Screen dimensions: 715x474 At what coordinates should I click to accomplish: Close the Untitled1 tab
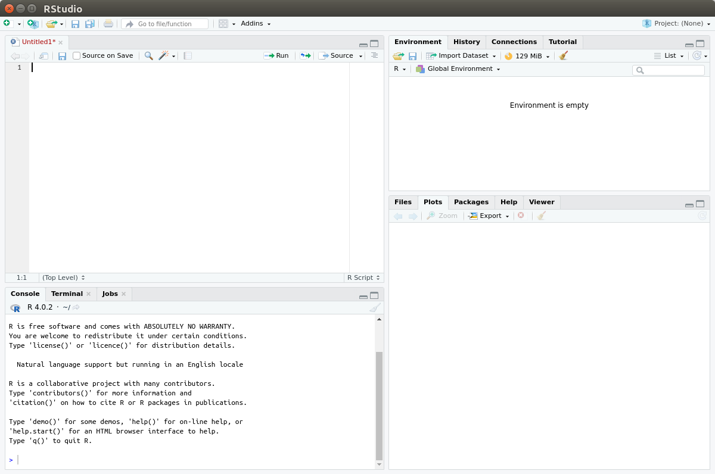click(x=61, y=43)
